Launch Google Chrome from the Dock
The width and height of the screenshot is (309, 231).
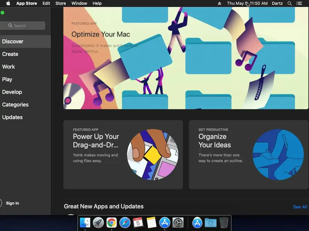[112, 223]
